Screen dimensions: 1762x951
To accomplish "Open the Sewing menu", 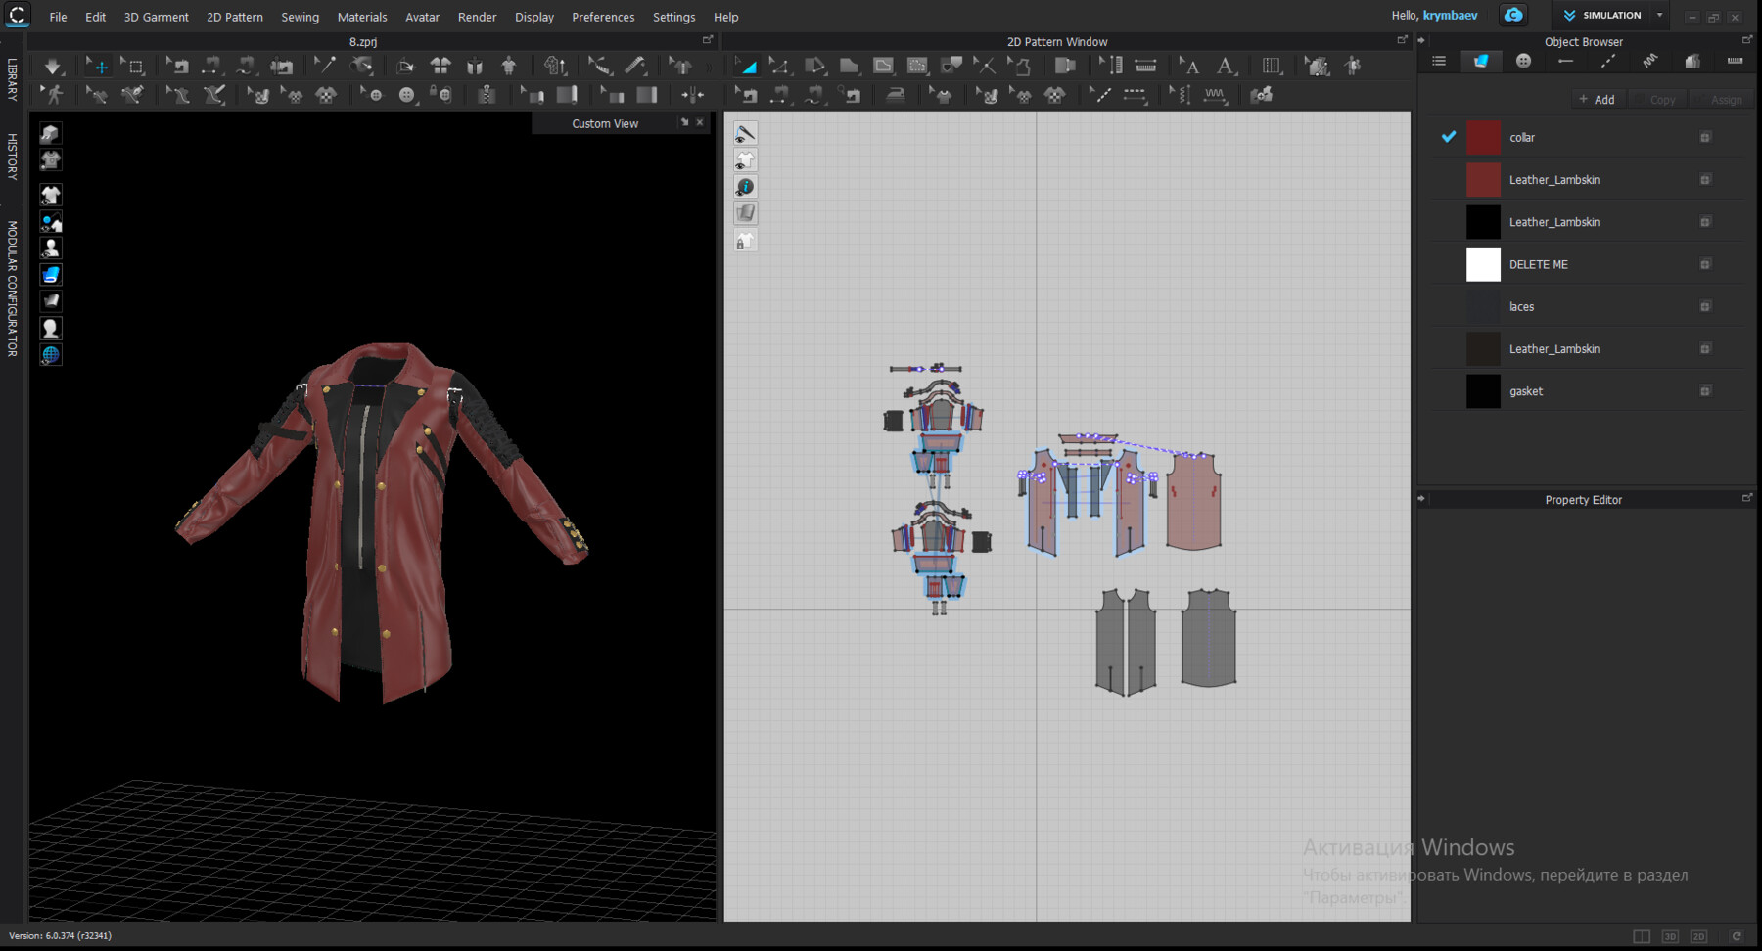I will pyautogui.click(x=300, y=17).
